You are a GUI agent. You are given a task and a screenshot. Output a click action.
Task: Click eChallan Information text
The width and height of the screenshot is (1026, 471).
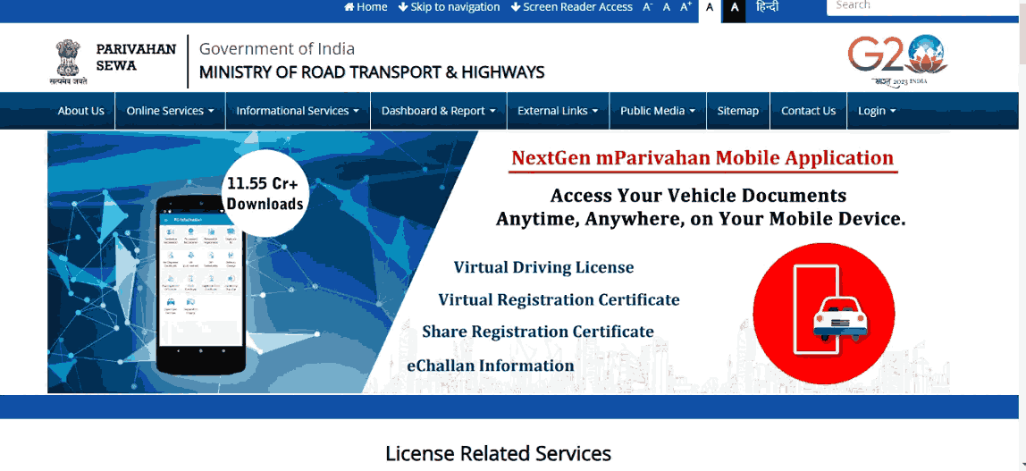[x=491, y=366]
